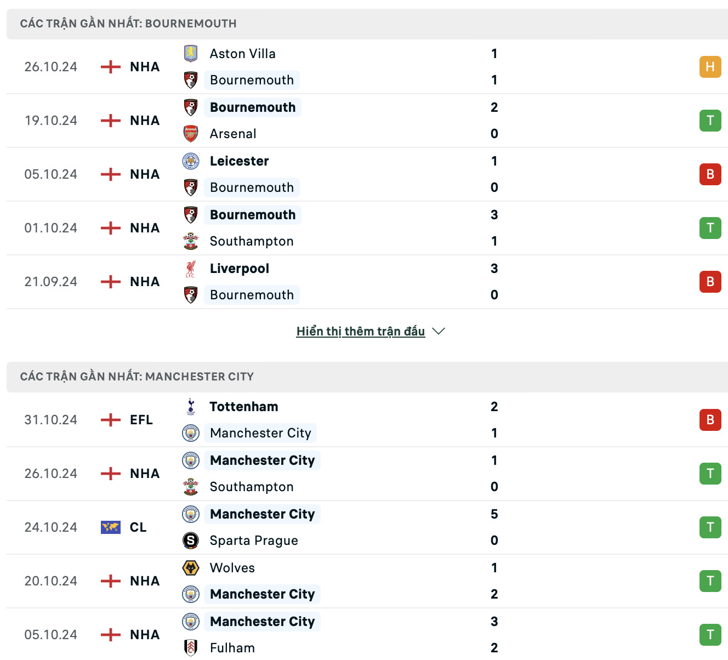Click the Aston Villa club crest
This screenshot has width=728, height=660.
(x=191, y=54)
